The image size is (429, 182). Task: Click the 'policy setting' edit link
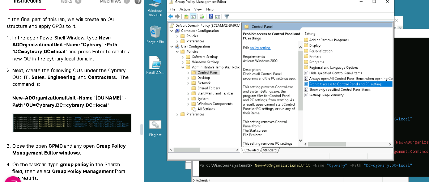pos(260,48)
